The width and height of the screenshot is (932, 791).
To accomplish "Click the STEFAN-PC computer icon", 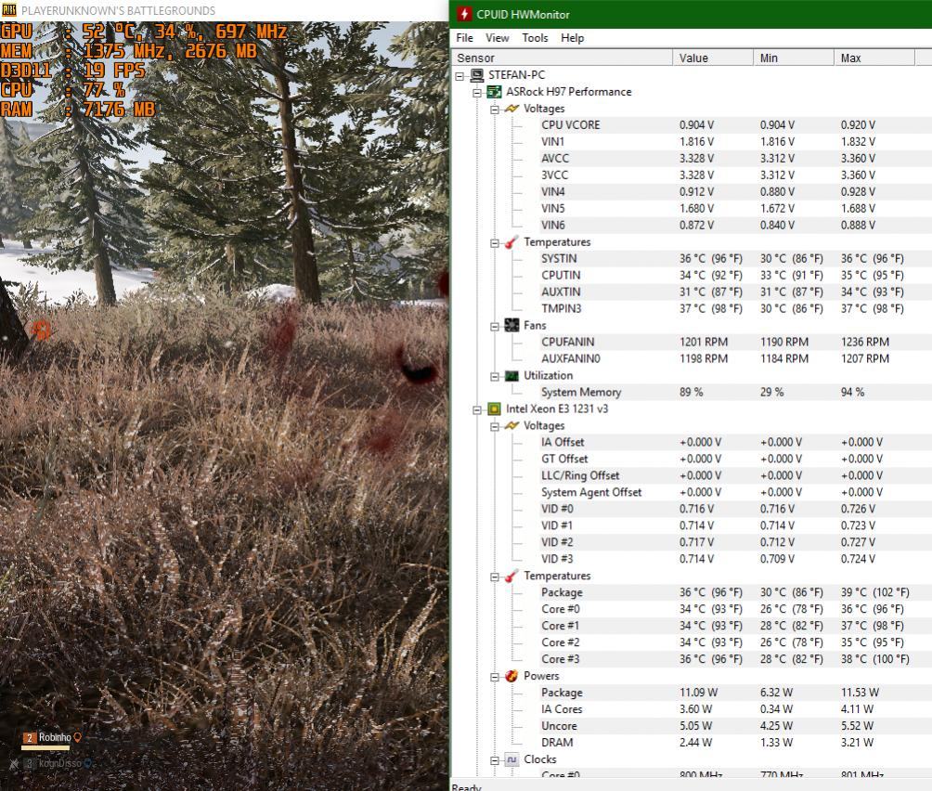I will (x=477, y=75).
